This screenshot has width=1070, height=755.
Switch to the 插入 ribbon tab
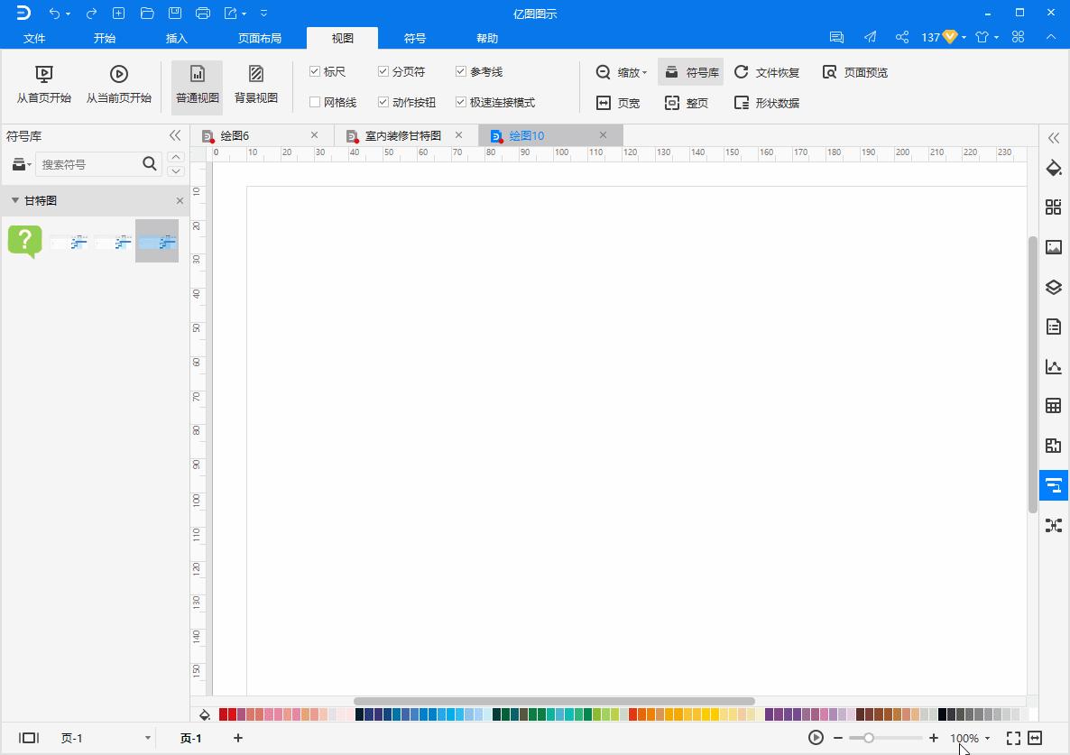coord(177,38)
